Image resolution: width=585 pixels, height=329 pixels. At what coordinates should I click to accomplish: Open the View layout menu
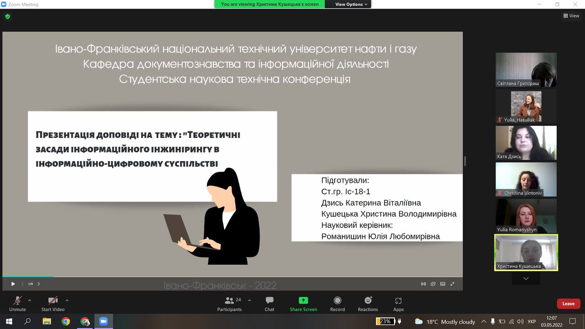[x=571, y=16]
